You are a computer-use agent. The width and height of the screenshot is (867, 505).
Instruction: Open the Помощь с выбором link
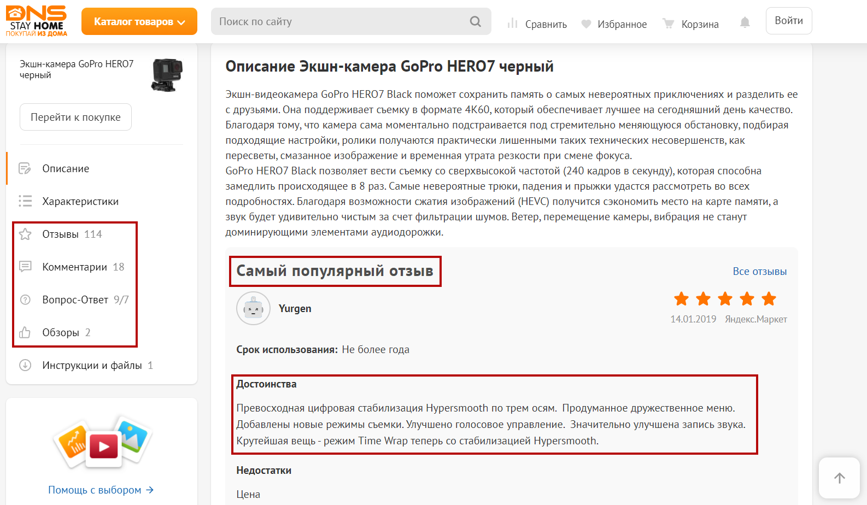(101, 490)
